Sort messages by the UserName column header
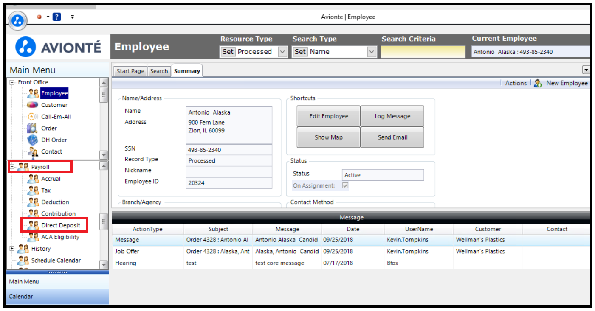The width and height of the screenshot is (595, 311). (x=419, y=229)
